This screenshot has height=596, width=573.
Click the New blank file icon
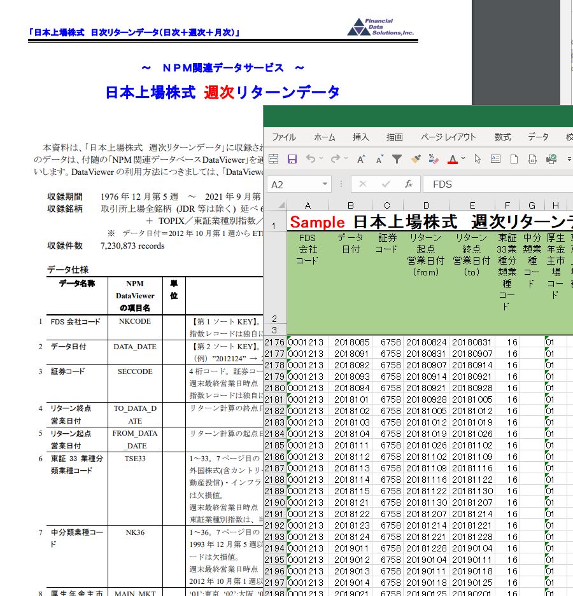coord(514,159)
